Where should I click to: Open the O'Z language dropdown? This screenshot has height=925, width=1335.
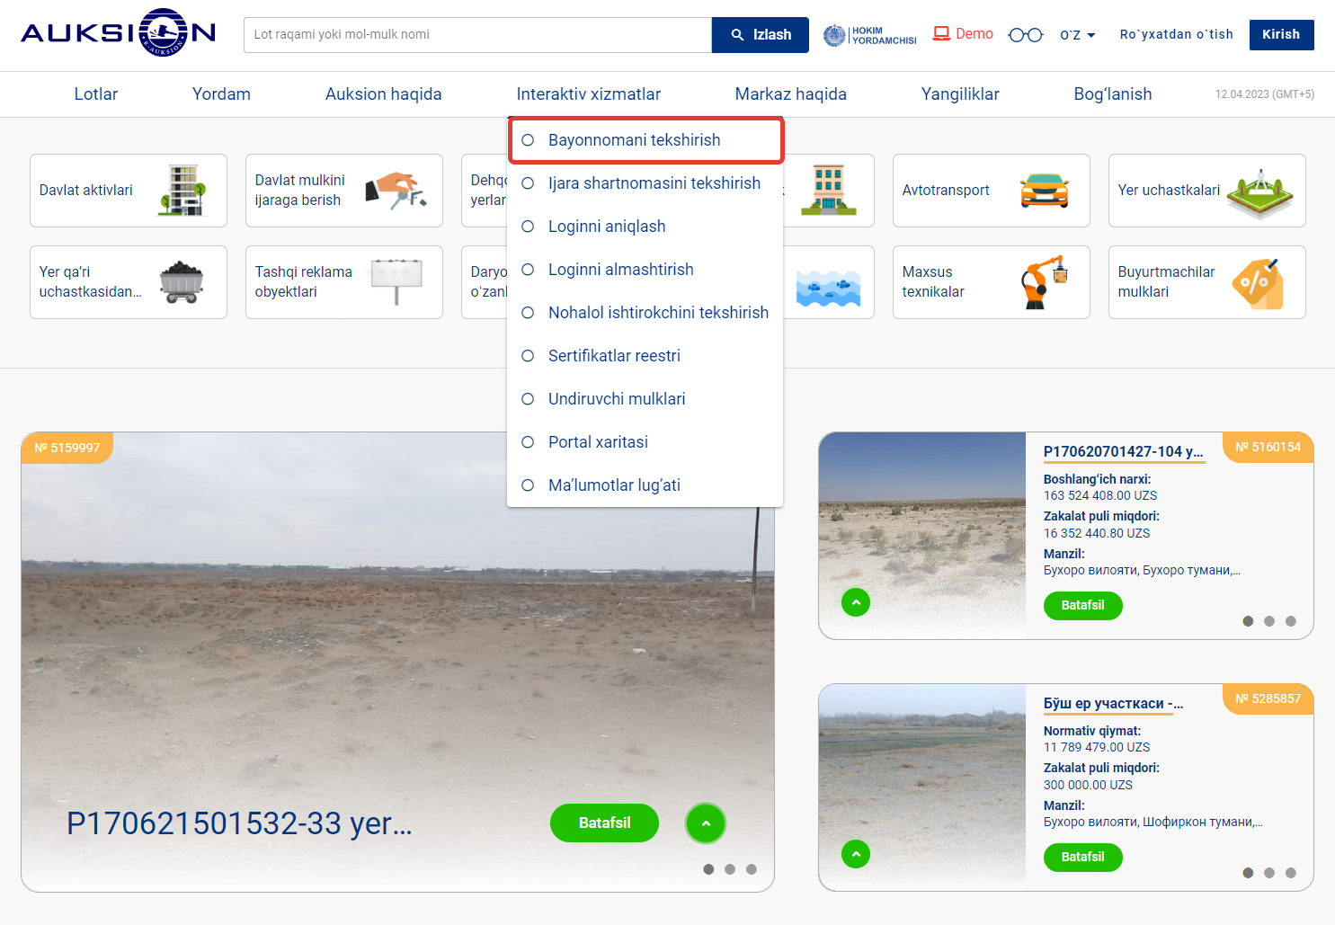click(1077, 35)
